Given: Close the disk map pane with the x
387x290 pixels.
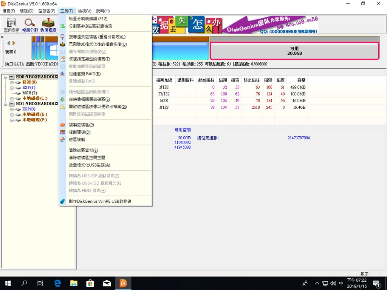Looking at the screenshot, I should pos(3,37).
